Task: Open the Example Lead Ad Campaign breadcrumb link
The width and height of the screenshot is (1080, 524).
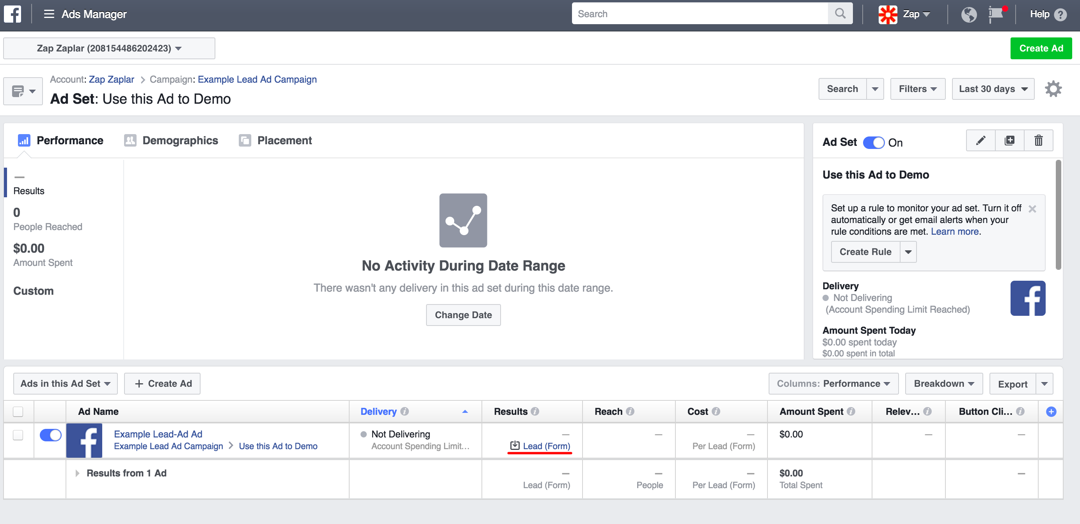Action: click(257, 79)
